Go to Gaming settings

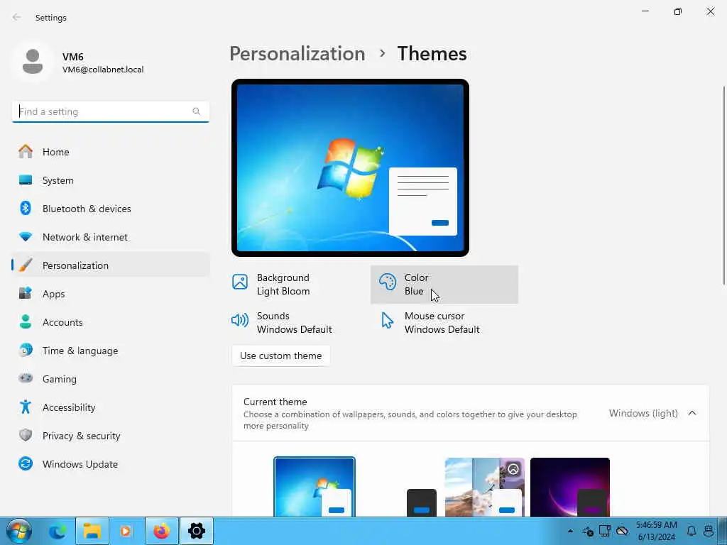[x=110, y=379]
